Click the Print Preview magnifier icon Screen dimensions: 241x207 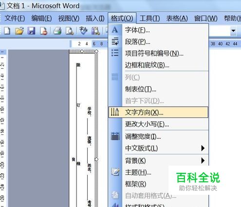70,31
